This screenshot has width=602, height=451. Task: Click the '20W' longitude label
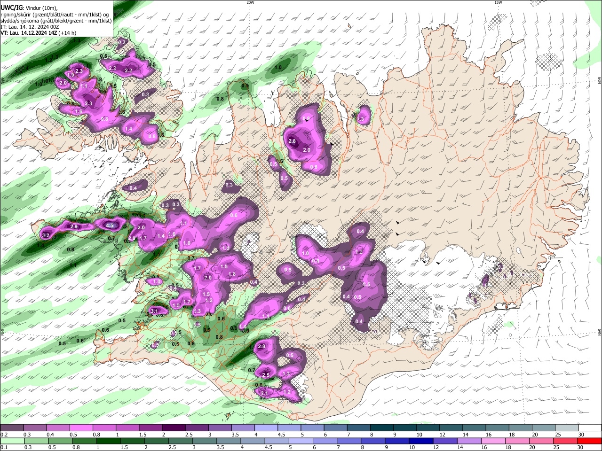pos(250,2)
